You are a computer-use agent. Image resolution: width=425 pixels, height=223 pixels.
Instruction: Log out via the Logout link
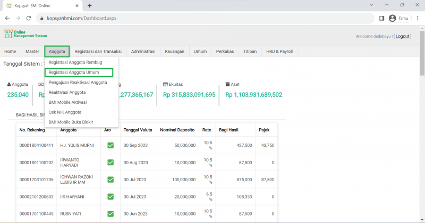(x=402, y=36)
